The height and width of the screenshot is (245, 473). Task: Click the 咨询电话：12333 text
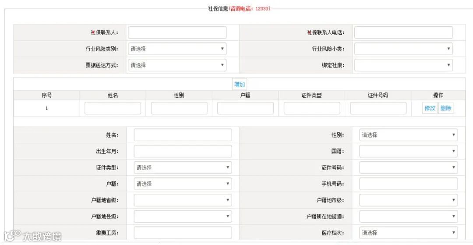pyautogui.click(x=250, y=9)
